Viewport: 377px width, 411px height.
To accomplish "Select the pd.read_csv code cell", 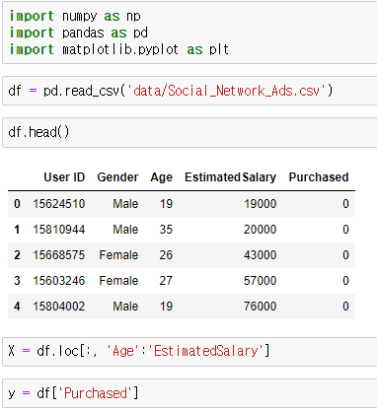I will pyautogui.click(x=189, y=91).
